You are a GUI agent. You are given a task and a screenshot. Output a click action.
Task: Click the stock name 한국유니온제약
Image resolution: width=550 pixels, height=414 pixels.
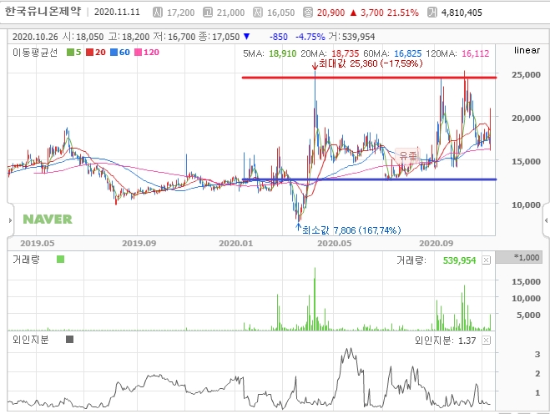43,11
